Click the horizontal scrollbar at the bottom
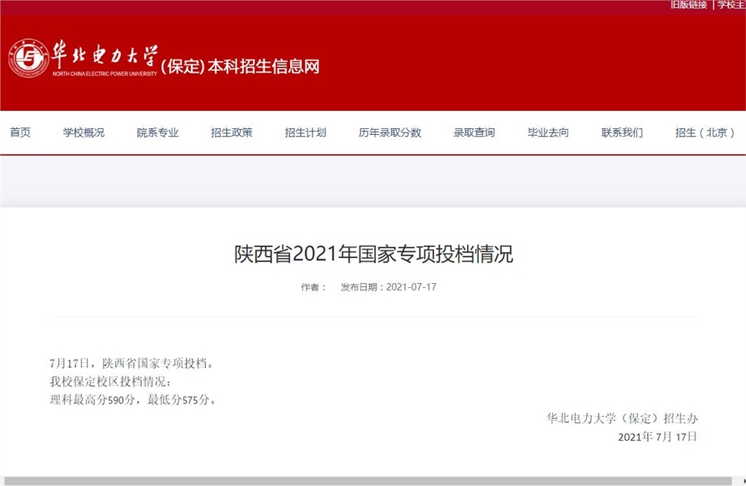 click(x=368, y=482)
